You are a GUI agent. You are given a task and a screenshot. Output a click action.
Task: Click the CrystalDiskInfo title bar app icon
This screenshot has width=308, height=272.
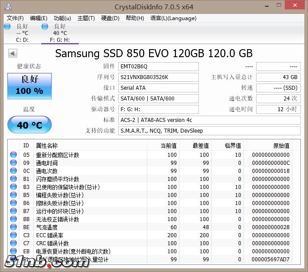tap(7, 7)
